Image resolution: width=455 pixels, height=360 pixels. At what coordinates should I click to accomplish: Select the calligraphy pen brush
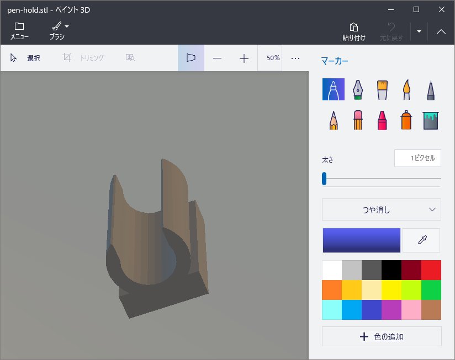coord(358,89)
